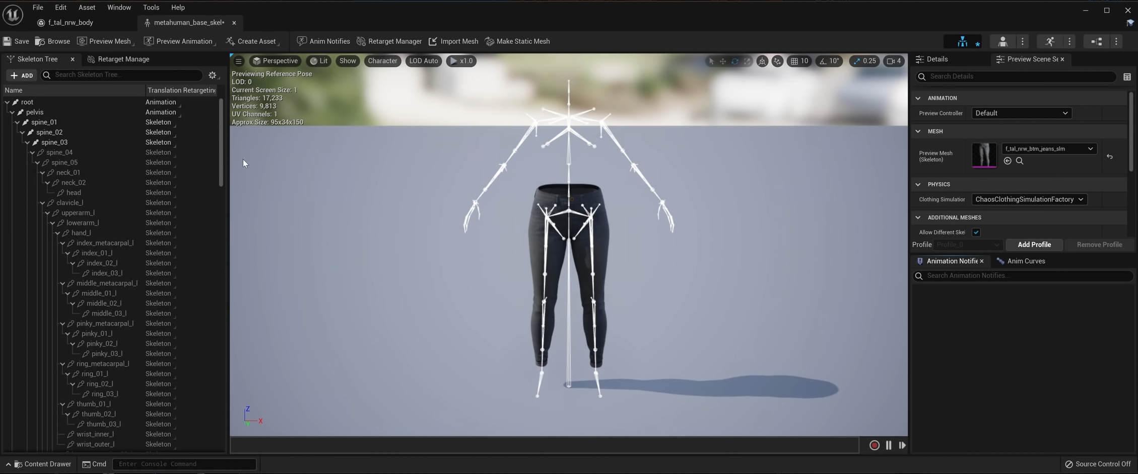Collapse the ADDITIONAL MESHES section
The width and height of the screenshot is (1138, 474).
[918, 217]
